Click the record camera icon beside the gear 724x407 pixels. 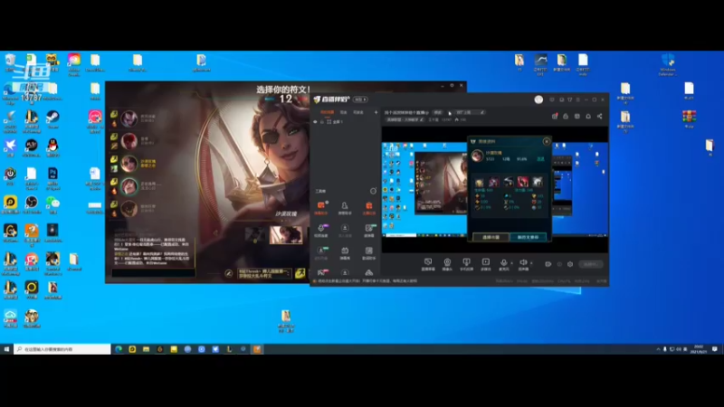click(x=548, y=264)
